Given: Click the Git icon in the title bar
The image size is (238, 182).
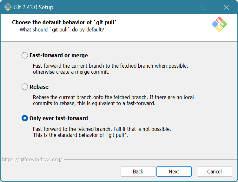Looking at the screenshot, I should click(8, 7).
